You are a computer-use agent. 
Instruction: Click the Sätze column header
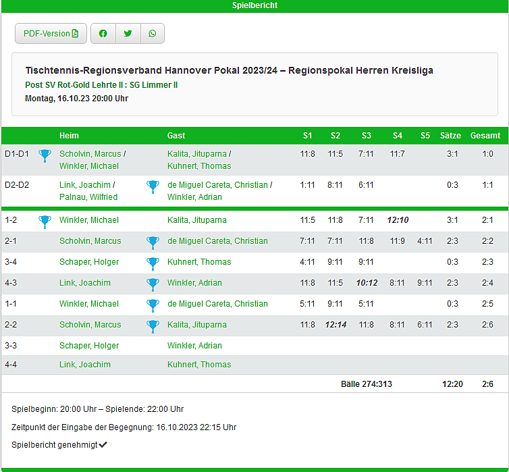450,136
